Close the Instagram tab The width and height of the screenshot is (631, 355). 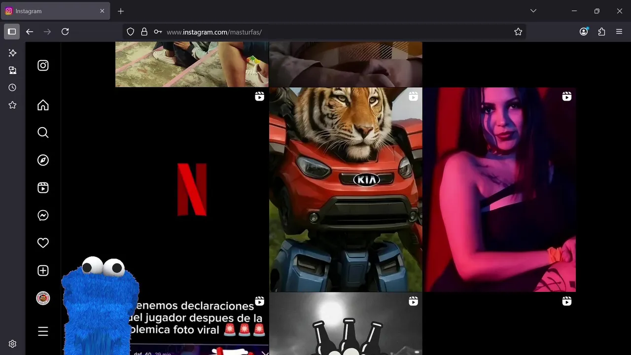pyautogui.click(x=102, y=11)
